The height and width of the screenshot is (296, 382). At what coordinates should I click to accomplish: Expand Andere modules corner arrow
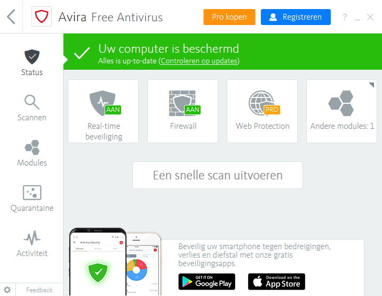pos(371,85)
